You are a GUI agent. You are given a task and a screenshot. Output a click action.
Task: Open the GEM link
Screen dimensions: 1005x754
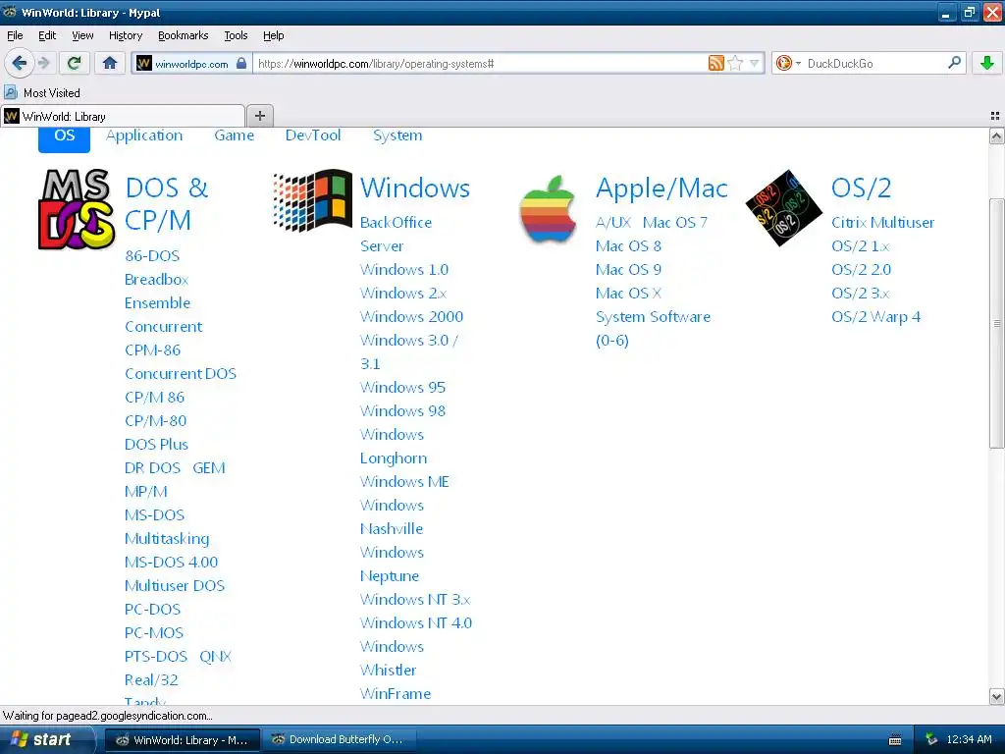[x=208, y=468]
